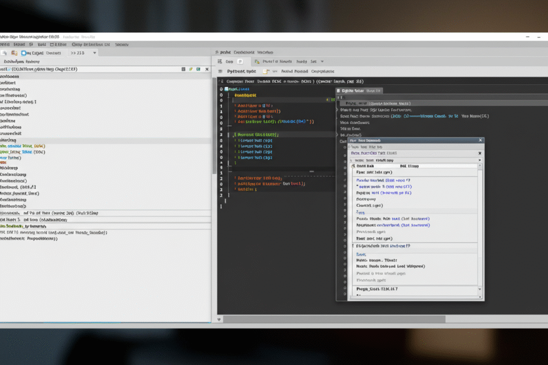The height and width of the screenshot is (365, 548).
Task: Click the first blue link entry in the popup
Action: click(384, 180)
